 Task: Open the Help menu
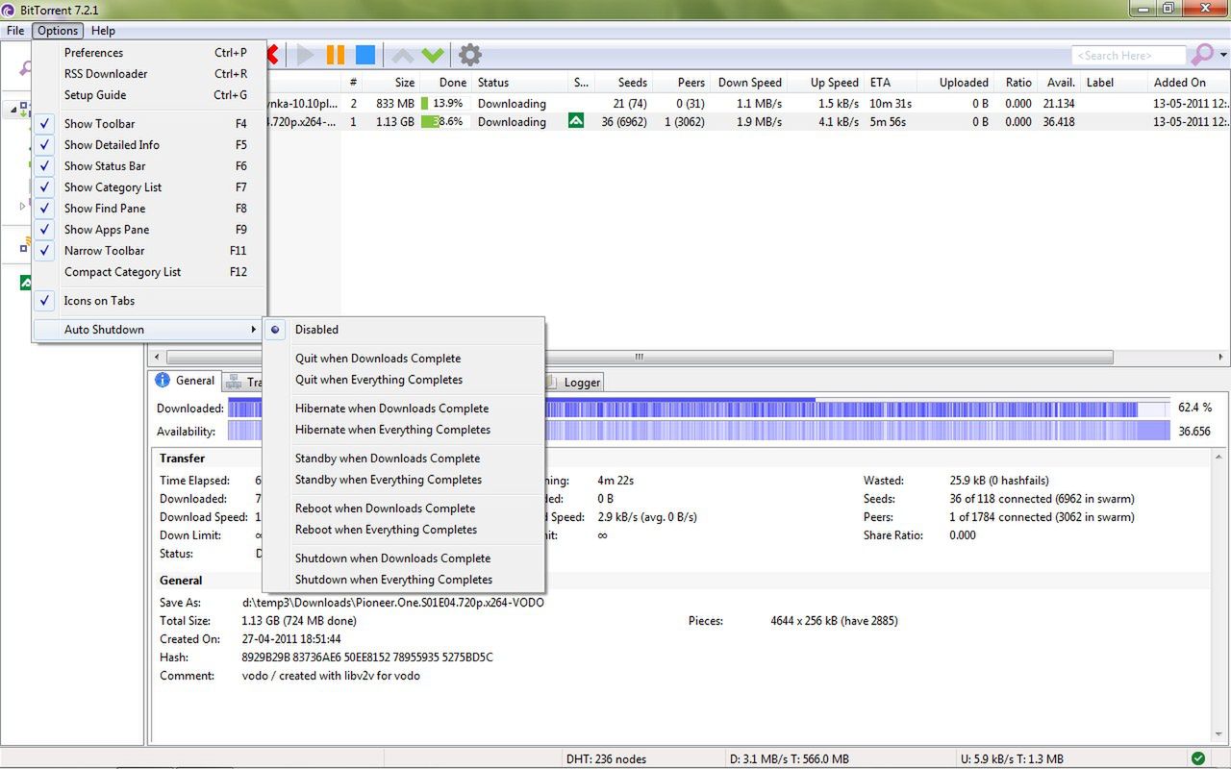103,31
